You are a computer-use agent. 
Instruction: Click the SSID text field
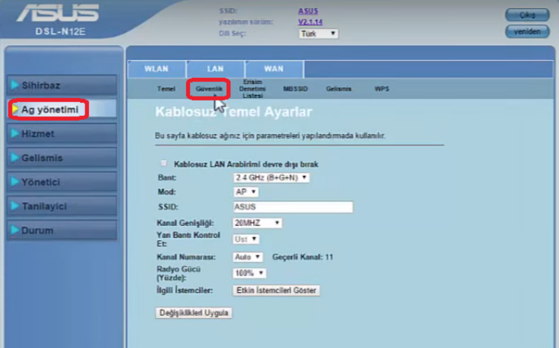coord(293,207)
